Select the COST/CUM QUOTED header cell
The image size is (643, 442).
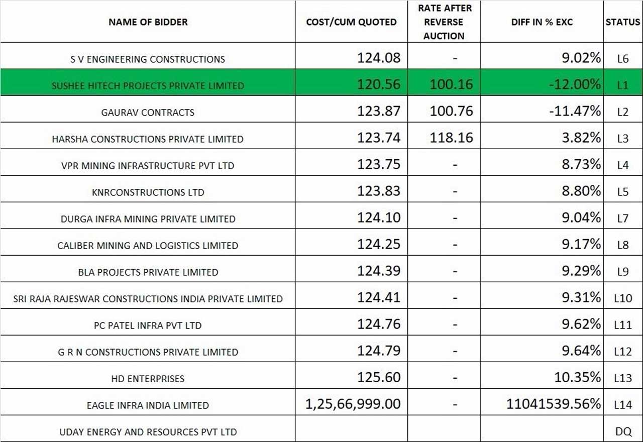(351, 22)
